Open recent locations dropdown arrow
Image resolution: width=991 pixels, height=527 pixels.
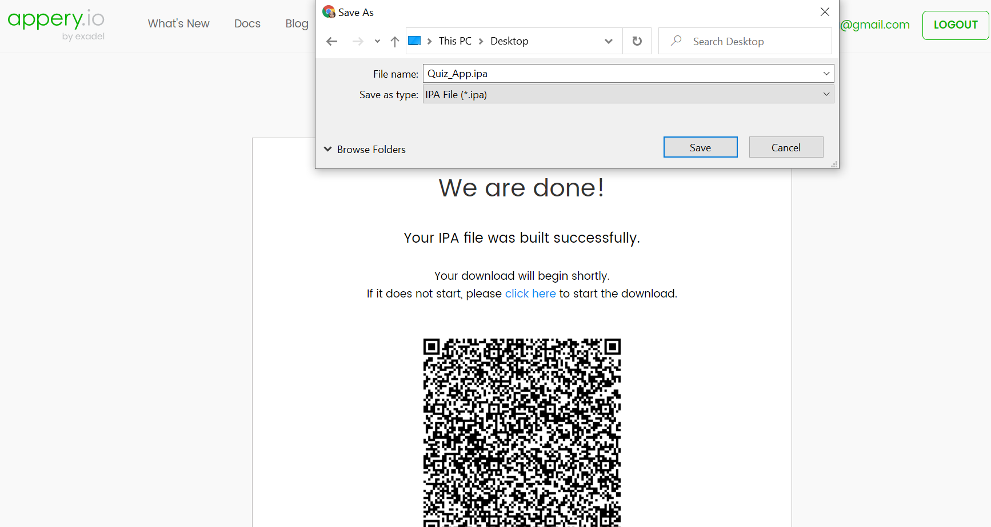coord(377,41)
